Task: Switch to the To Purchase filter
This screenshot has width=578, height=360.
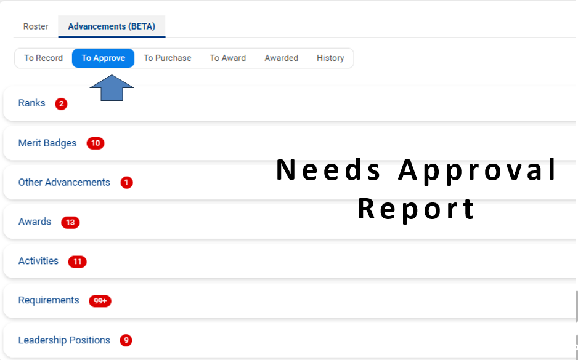Action: (x=167, y=58)
